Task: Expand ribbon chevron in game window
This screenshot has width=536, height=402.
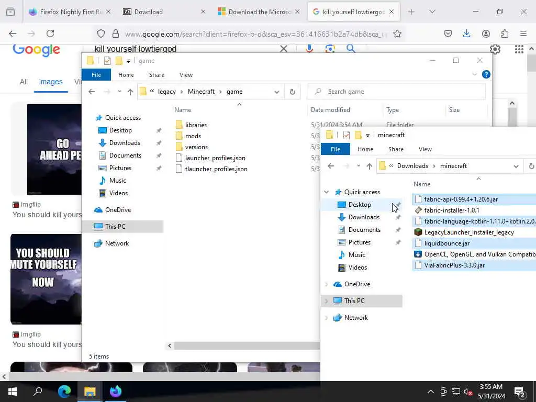Action: coord(474,74)
